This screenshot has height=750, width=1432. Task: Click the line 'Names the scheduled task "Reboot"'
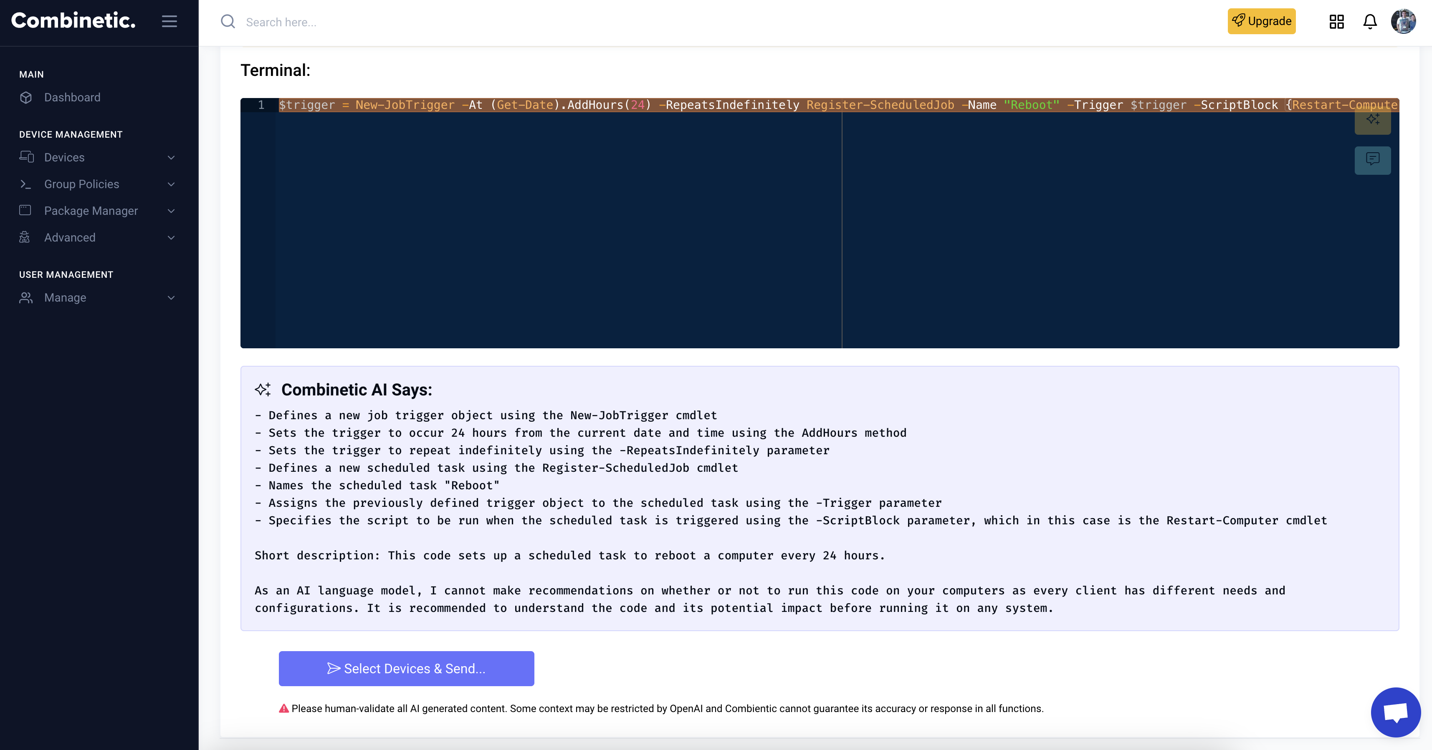click(377, 486)
